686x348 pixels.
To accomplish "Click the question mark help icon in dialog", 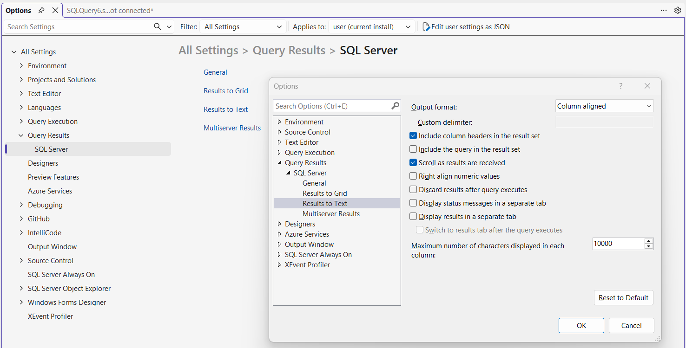I will click(x=620, y=86).
